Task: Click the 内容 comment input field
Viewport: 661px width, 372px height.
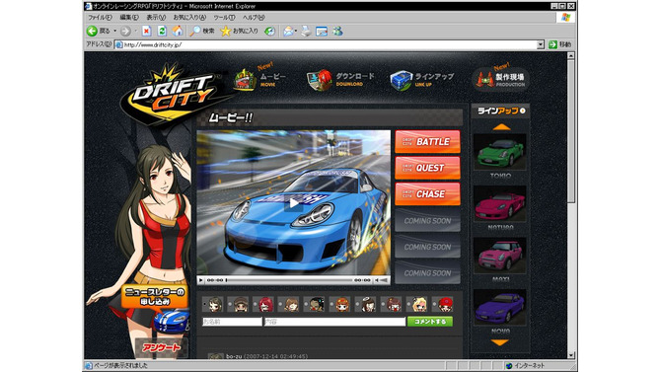Action: tap(334, 322)
